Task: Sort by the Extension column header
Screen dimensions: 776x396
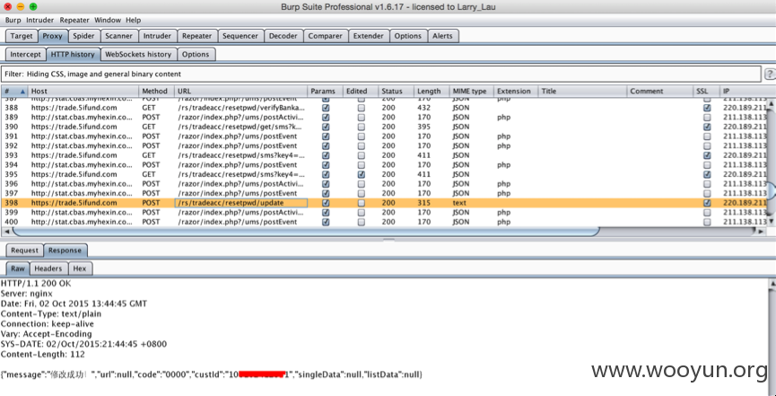Action: pos(516,92)
